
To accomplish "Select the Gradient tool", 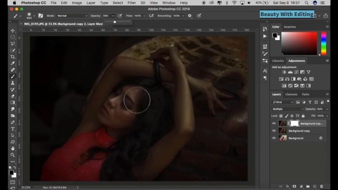I will [13, 102].
